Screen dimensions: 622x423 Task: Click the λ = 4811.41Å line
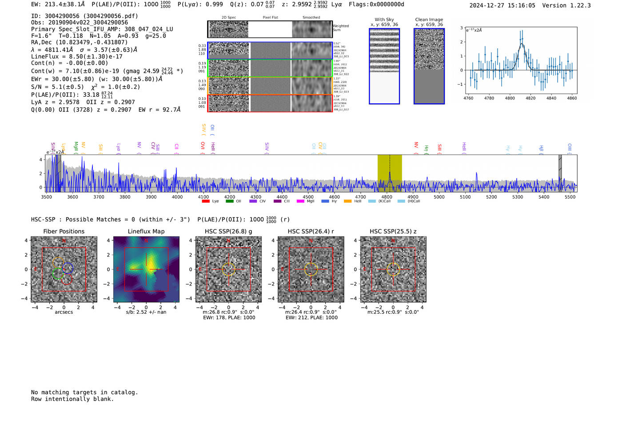84,50
